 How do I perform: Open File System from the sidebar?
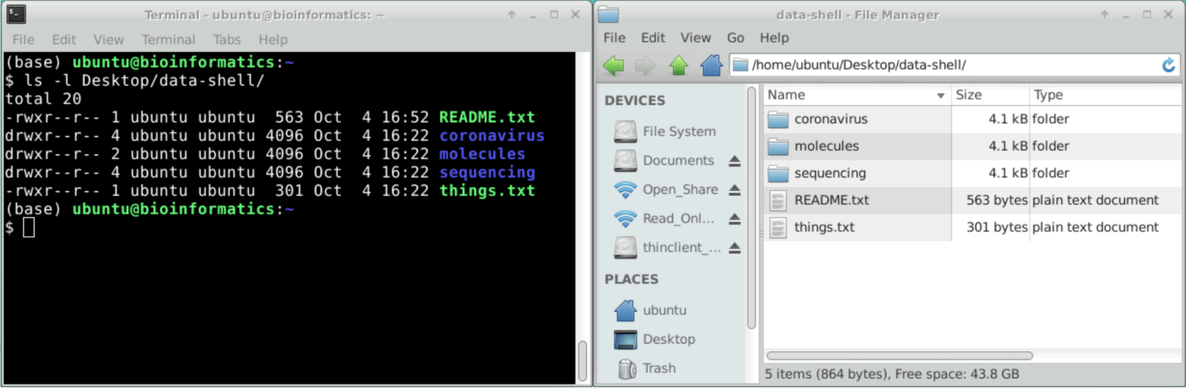679,131
